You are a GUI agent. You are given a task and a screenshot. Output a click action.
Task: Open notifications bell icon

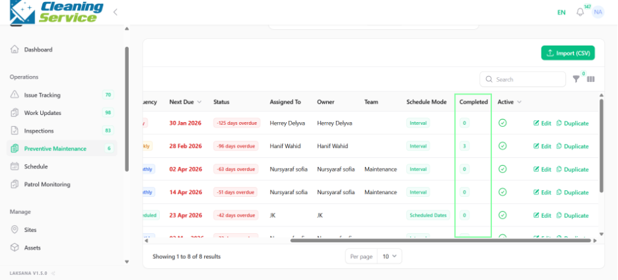pyautogui.click(x=580, y=13)
